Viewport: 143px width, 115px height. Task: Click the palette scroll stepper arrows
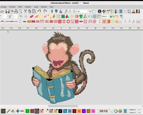click(97, 111)
